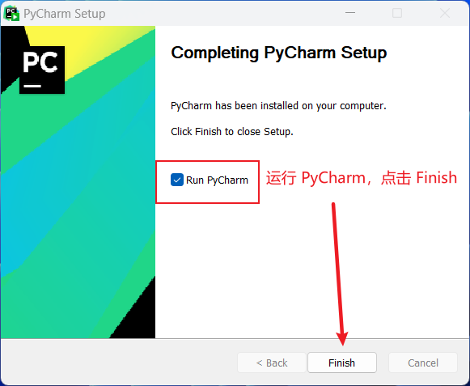
Task: Click the grayed-out maximize window icon
Action: pos(397,13)
